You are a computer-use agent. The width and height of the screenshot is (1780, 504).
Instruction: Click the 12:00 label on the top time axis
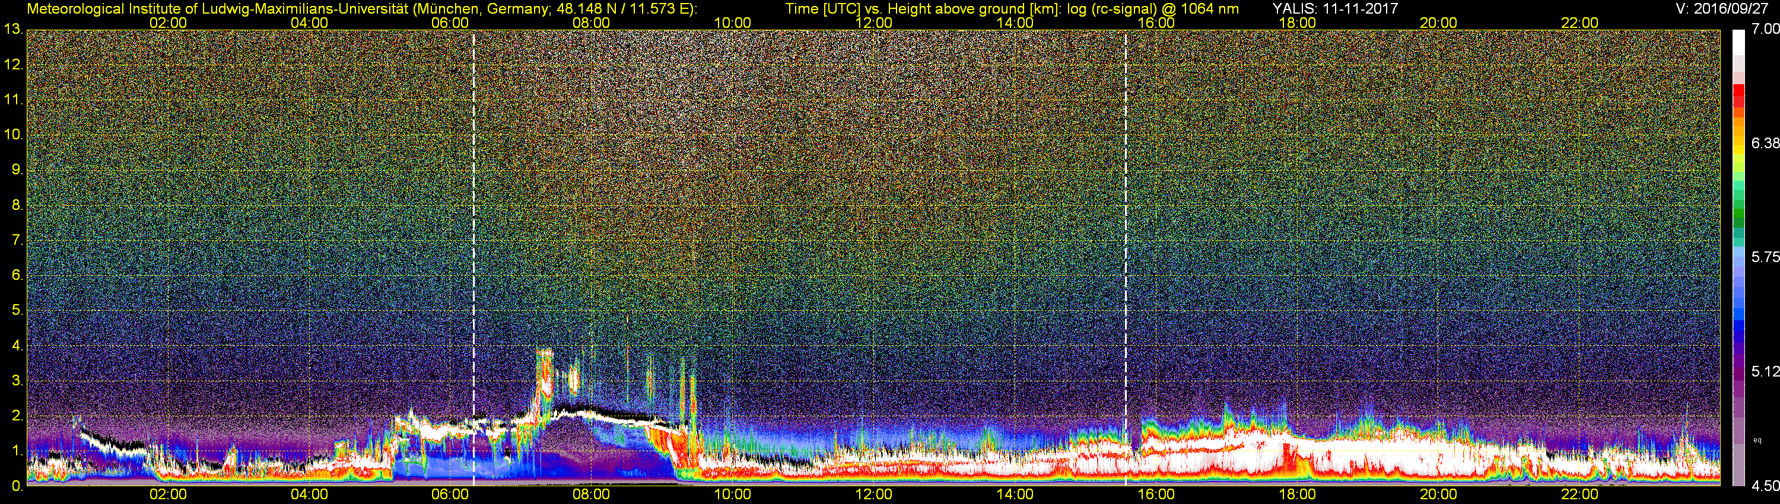873,23
